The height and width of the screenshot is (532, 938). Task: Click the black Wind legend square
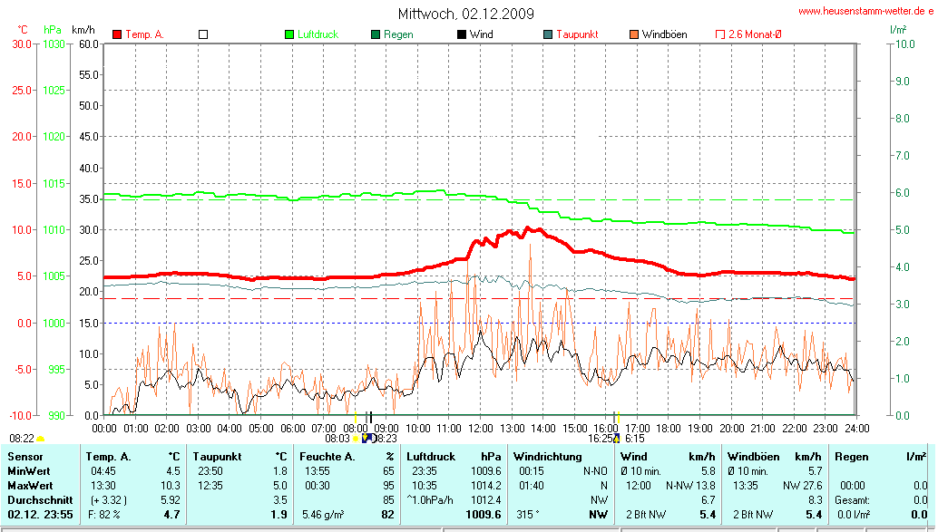pos(462,34)
